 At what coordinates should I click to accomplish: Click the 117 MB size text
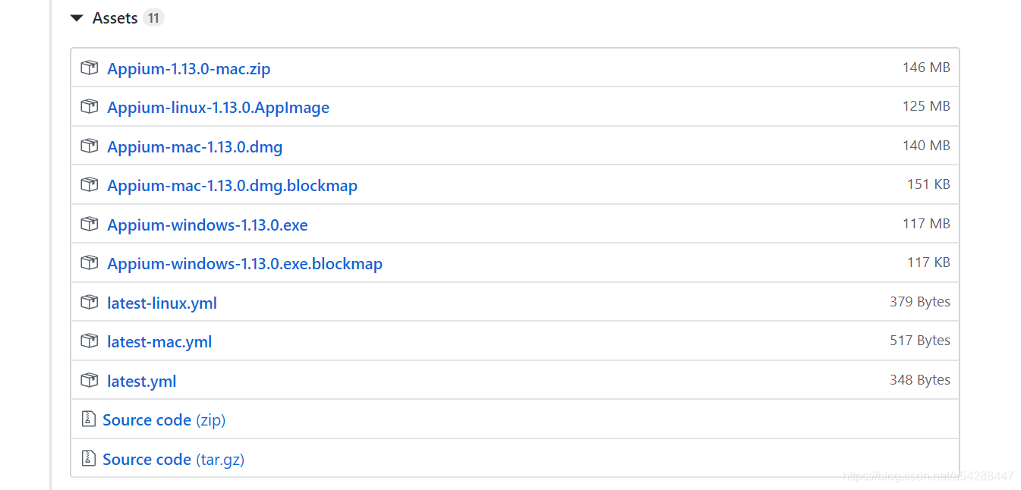coord(926,224)
